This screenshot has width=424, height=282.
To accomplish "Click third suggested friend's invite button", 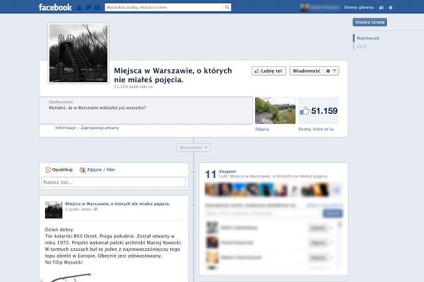I will [x=318, y=258].
